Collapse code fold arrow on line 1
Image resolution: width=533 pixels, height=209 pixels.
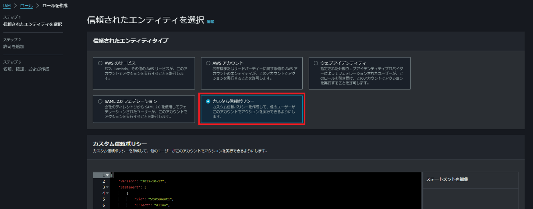[x=107, y=175]
